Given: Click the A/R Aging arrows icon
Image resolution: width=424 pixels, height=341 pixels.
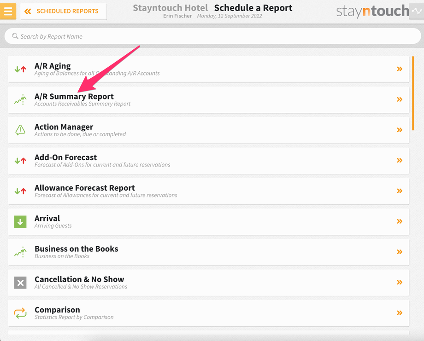Looking at the screenshot, I should [20, 69].
